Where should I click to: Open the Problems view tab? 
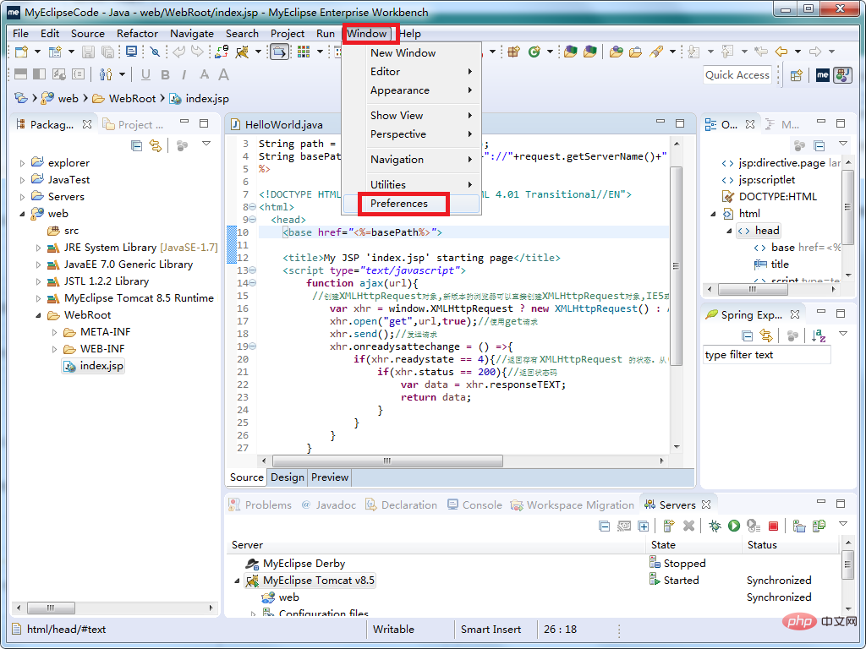click(260, 505)
